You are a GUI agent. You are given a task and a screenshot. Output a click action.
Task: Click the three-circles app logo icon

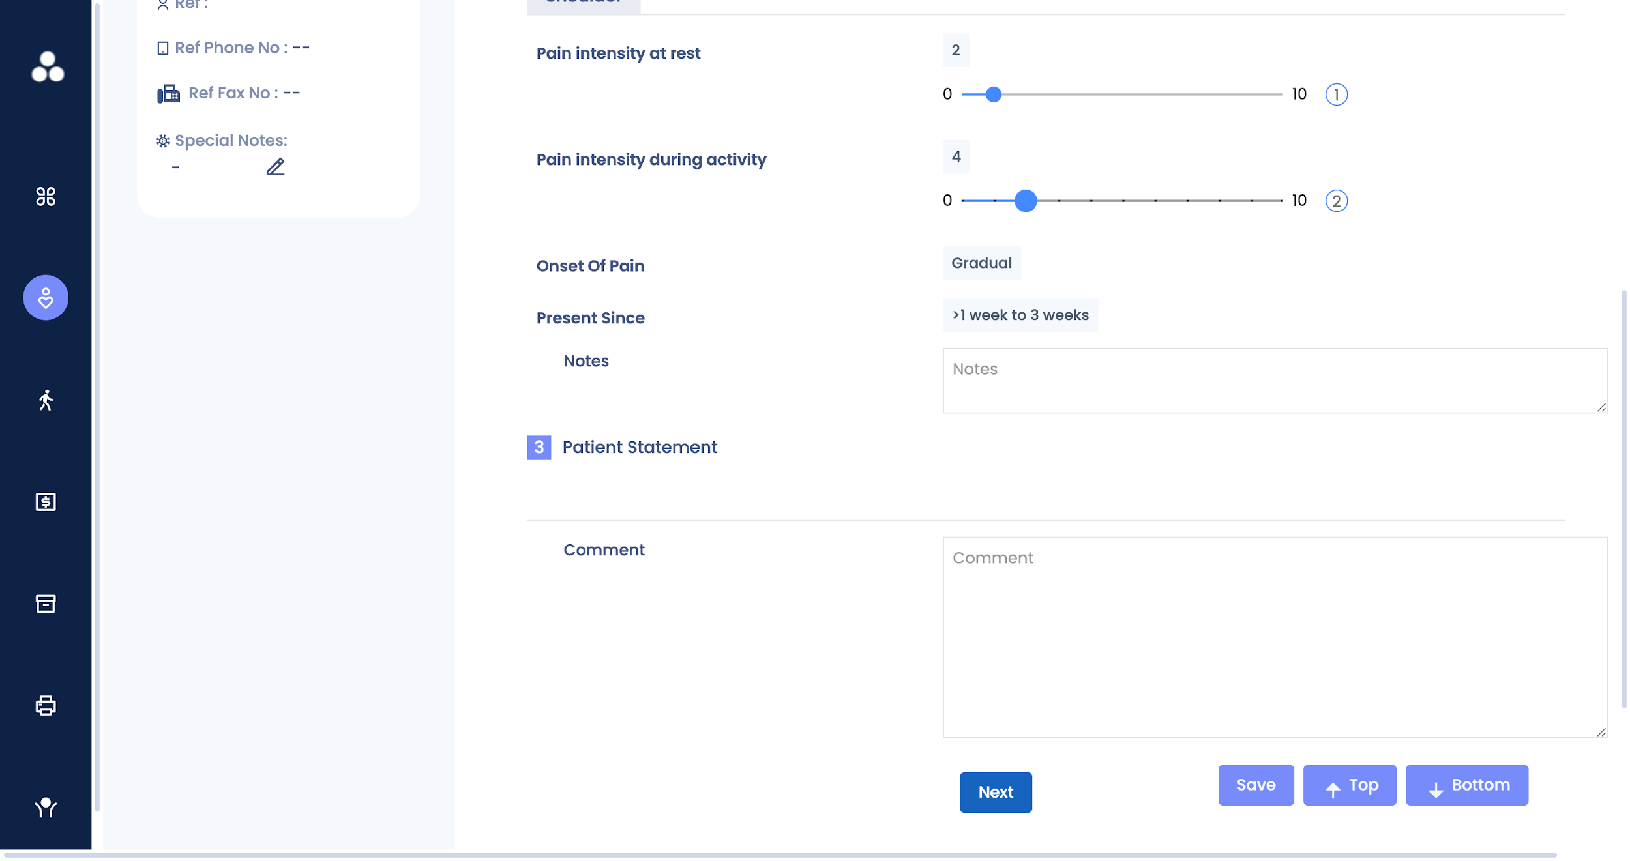pyautogui.click(x=48, y=66)
